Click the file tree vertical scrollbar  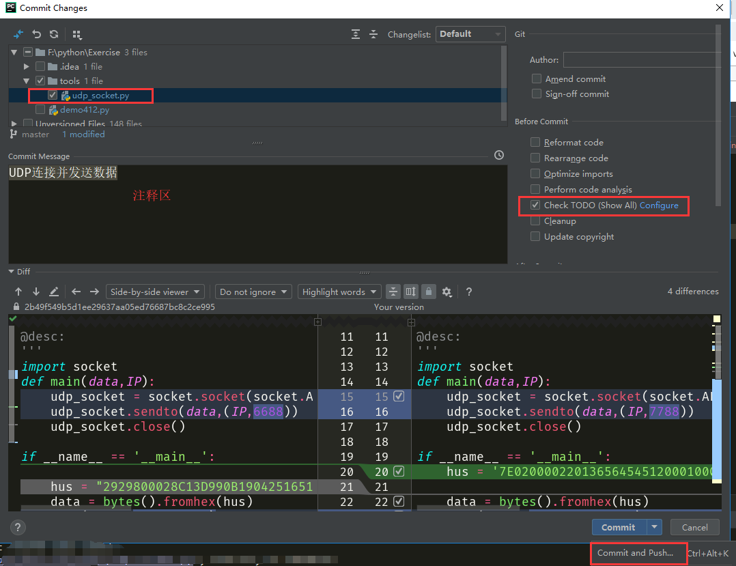(504, 83)
